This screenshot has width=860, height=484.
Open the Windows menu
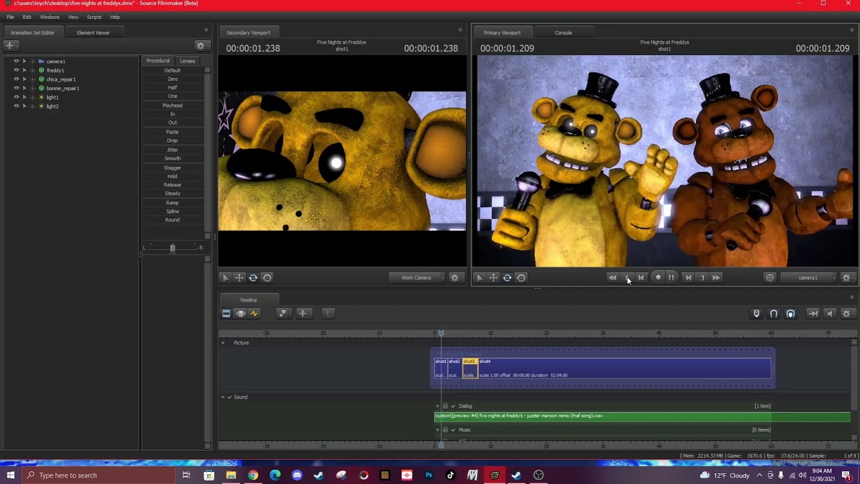click(x=50, y=17)
